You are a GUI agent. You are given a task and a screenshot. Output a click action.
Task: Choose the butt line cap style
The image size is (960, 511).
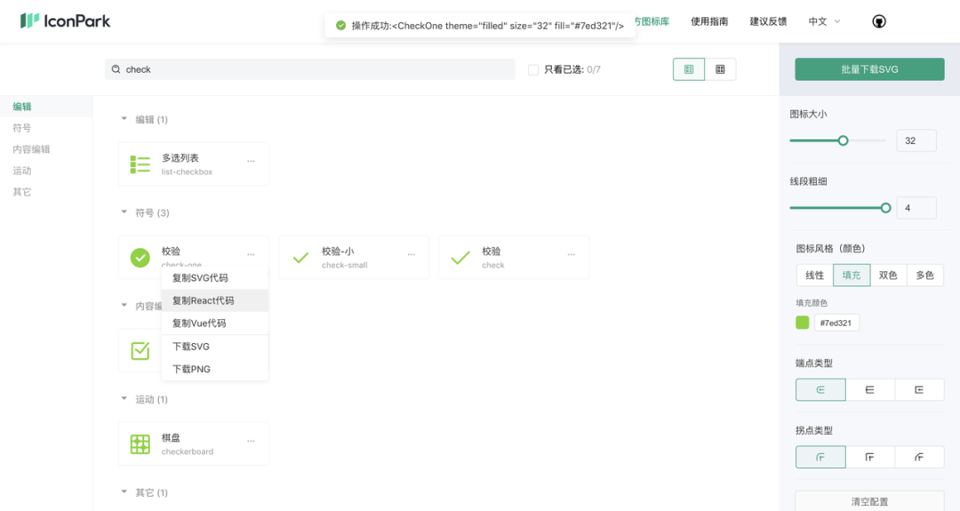870,390
